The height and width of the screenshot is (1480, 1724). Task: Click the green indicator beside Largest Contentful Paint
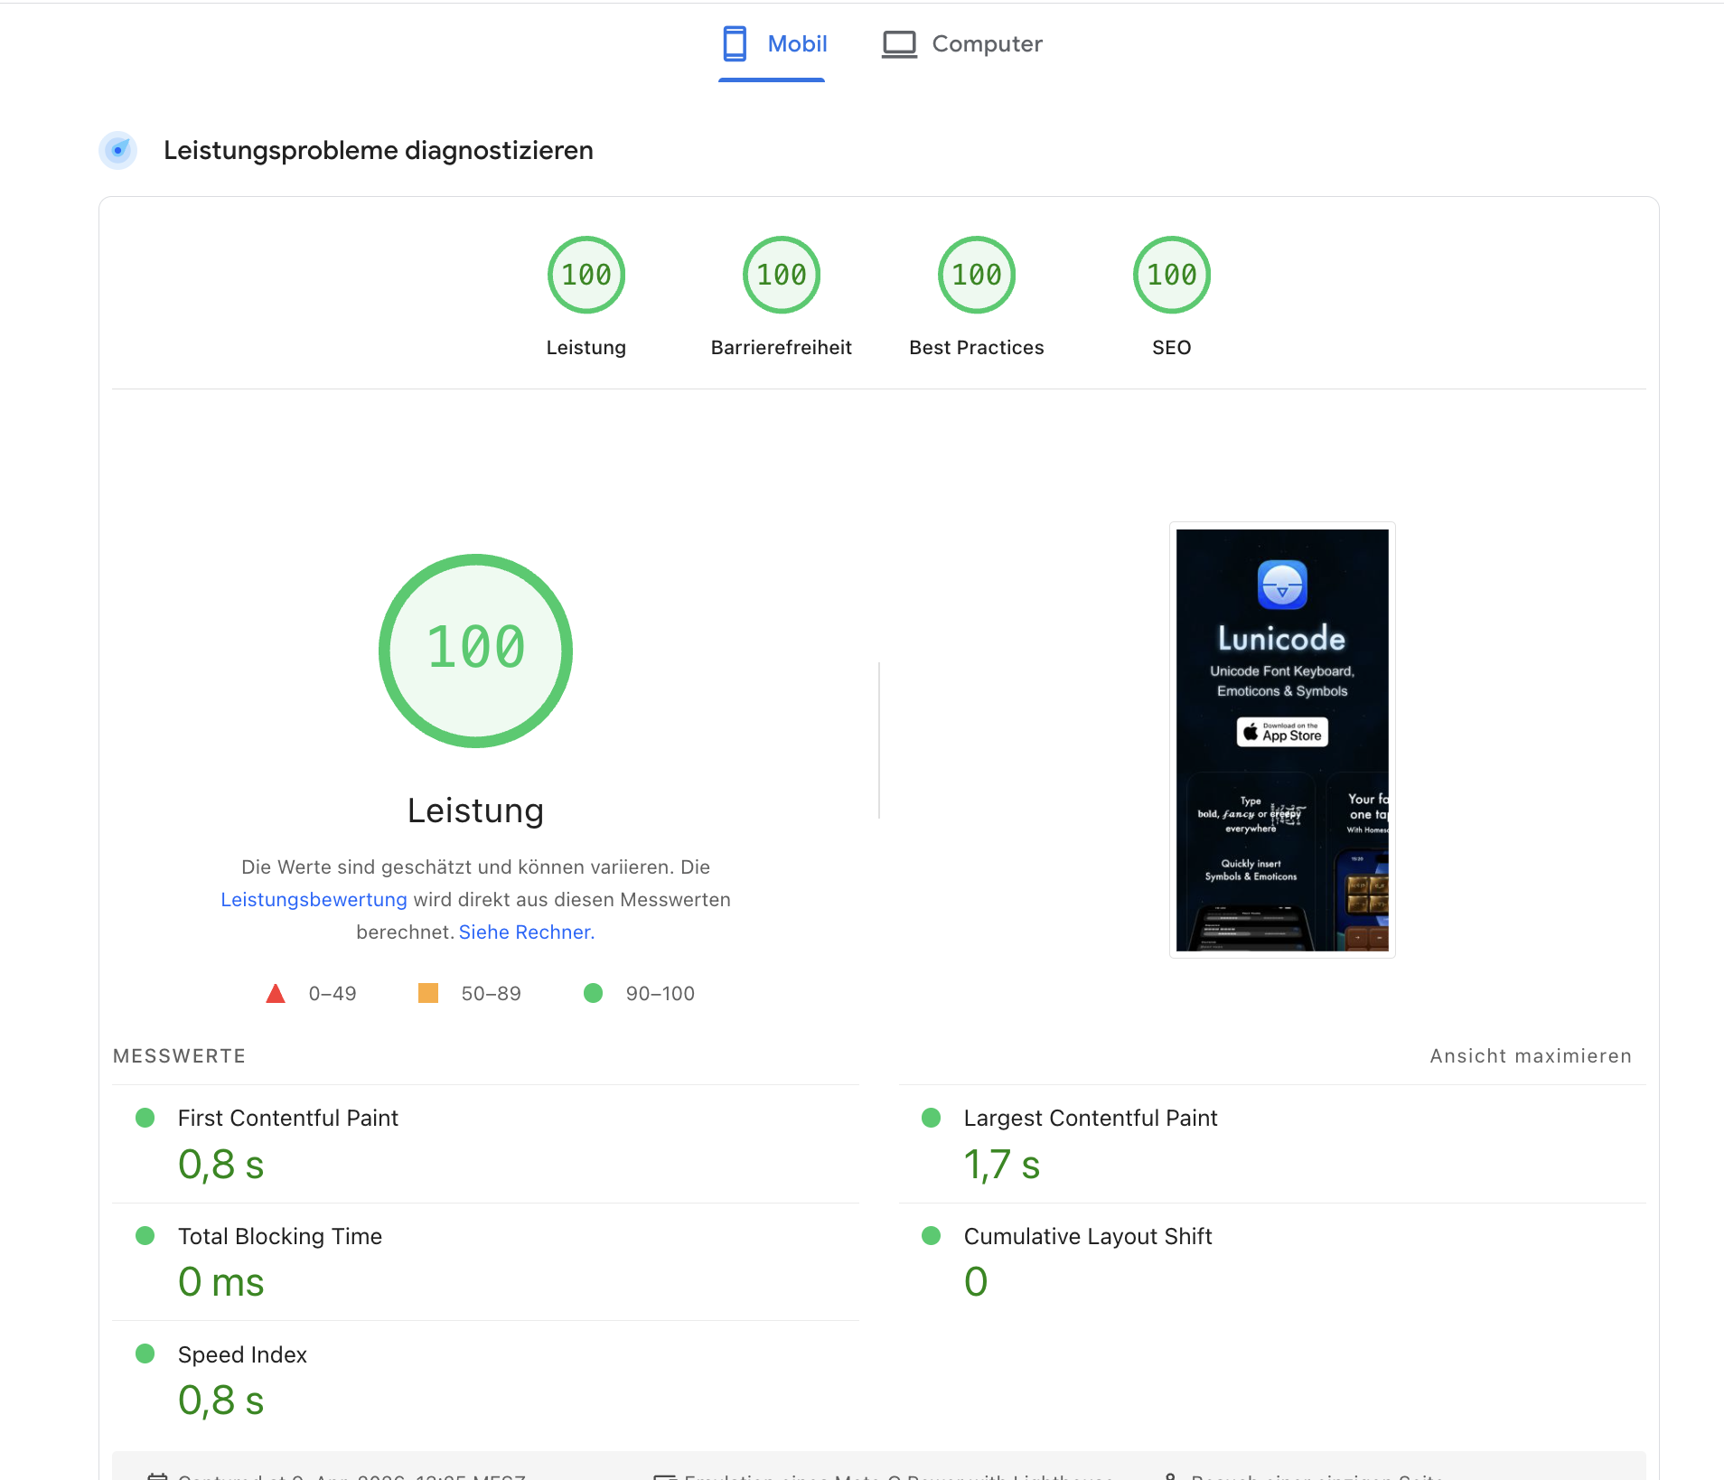932,1118
